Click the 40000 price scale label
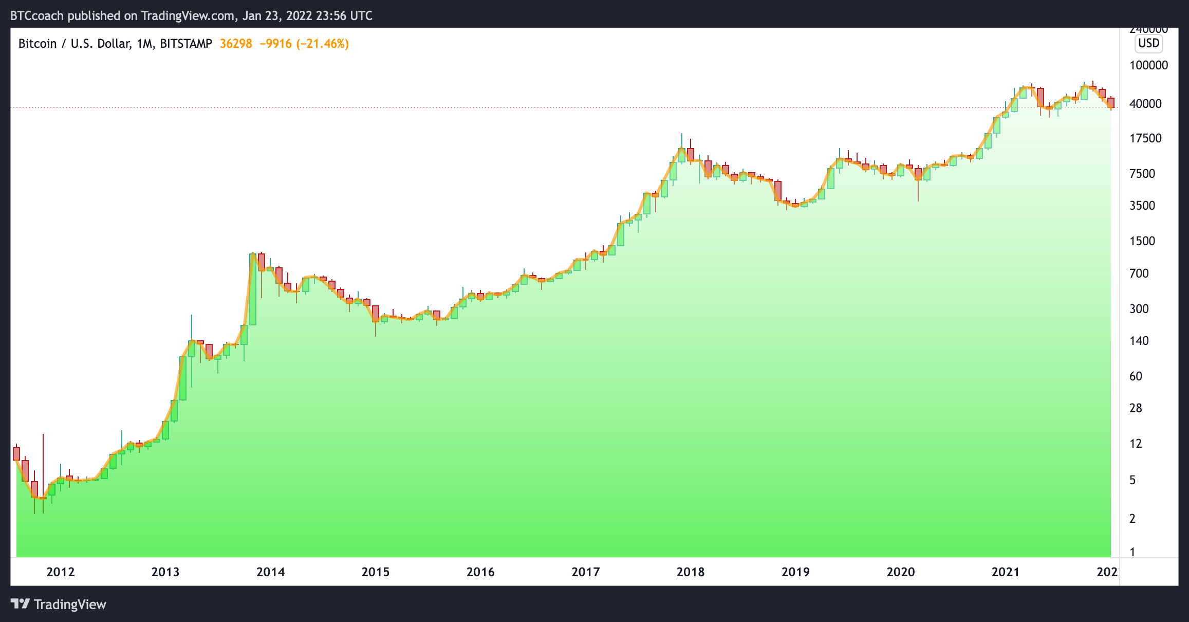This screenshot has height=622, width=1189. coord(1145,104)
